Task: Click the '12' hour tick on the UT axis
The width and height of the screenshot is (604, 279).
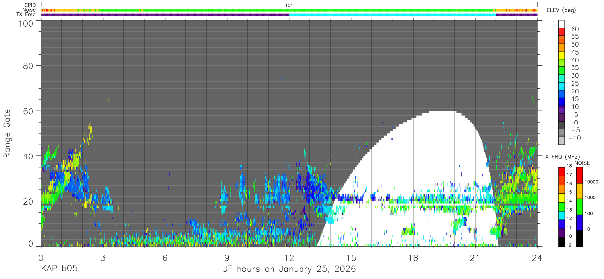Action: pyautogui.click(x=289, y=257)
